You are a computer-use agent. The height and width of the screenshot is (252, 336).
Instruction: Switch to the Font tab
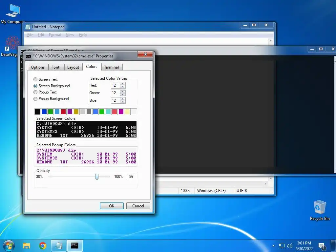[x=55, y=67]
